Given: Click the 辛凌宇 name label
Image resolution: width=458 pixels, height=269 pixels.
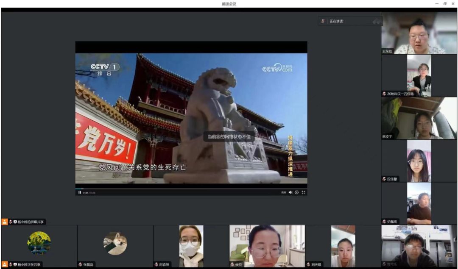Looking at the screenshot, I should [x=387, y=136].
